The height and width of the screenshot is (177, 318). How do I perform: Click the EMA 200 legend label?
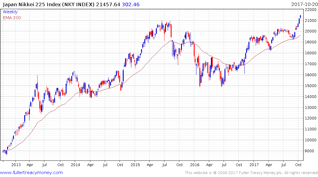pyautogui.click(x=12, y=18)
